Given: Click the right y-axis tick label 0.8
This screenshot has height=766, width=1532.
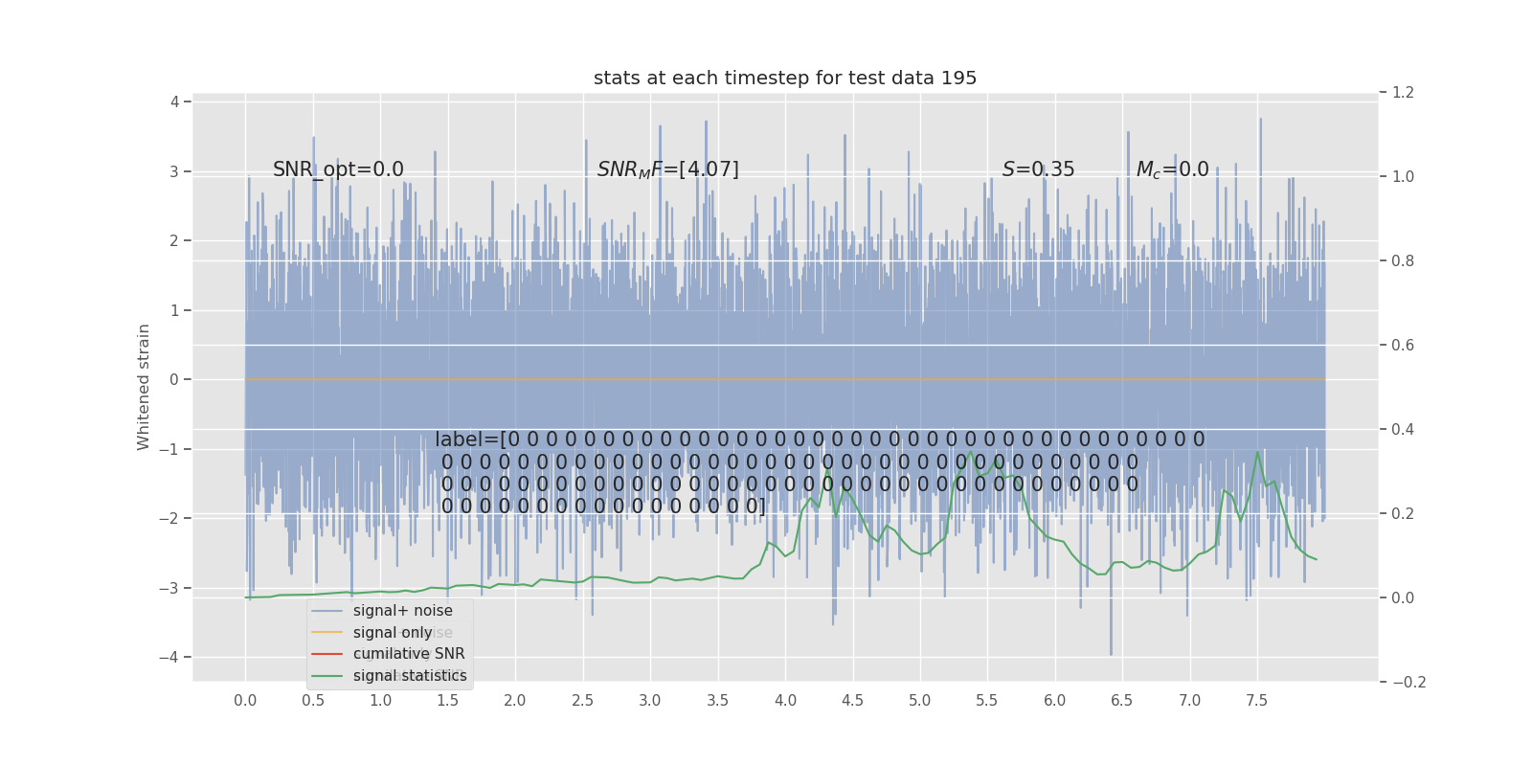Looking at the screenshot, I should click(1403, 261).
